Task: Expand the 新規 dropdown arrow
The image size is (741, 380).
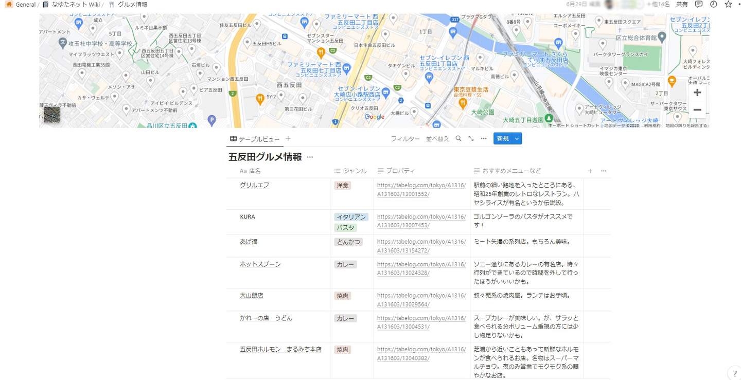Action: (517, 138)
